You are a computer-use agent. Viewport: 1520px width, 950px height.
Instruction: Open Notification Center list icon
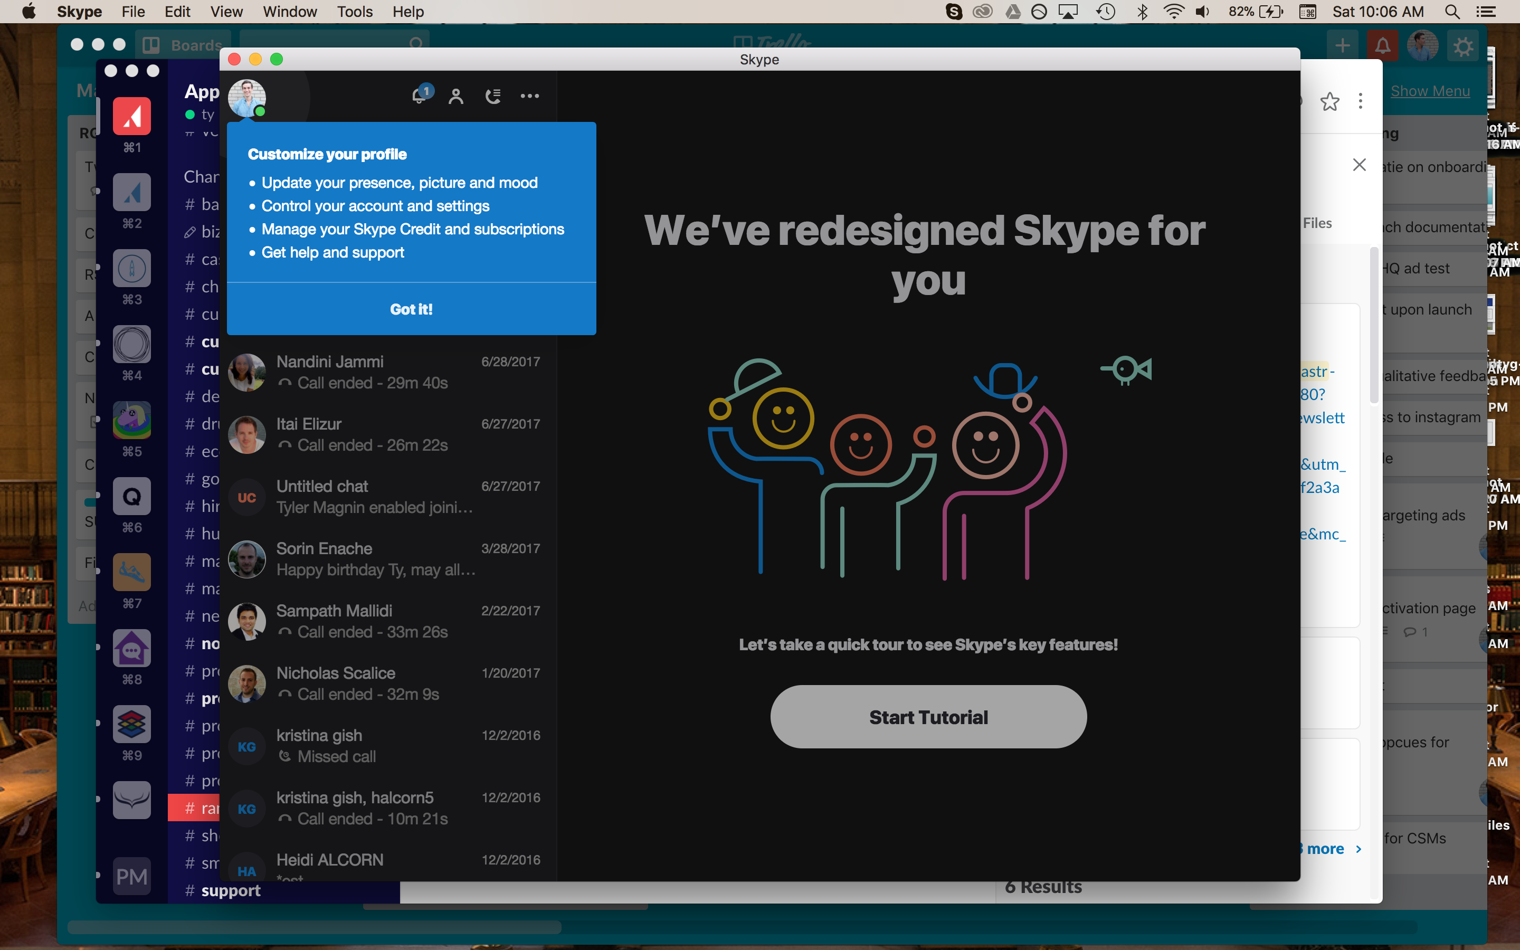pyautogui.click(x=1486, y=11)
